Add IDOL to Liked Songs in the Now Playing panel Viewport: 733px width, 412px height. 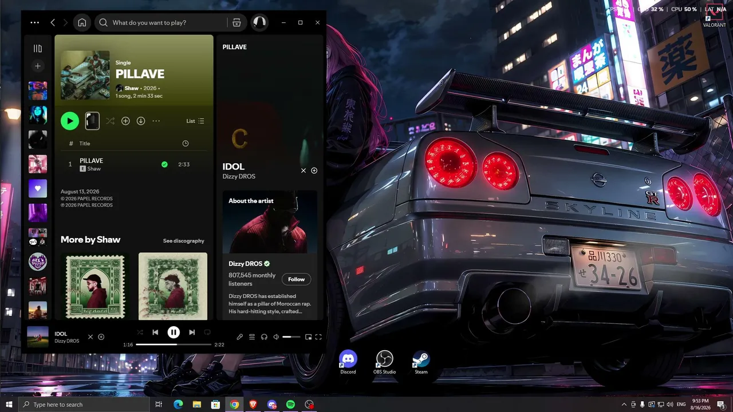coord(314,171)
